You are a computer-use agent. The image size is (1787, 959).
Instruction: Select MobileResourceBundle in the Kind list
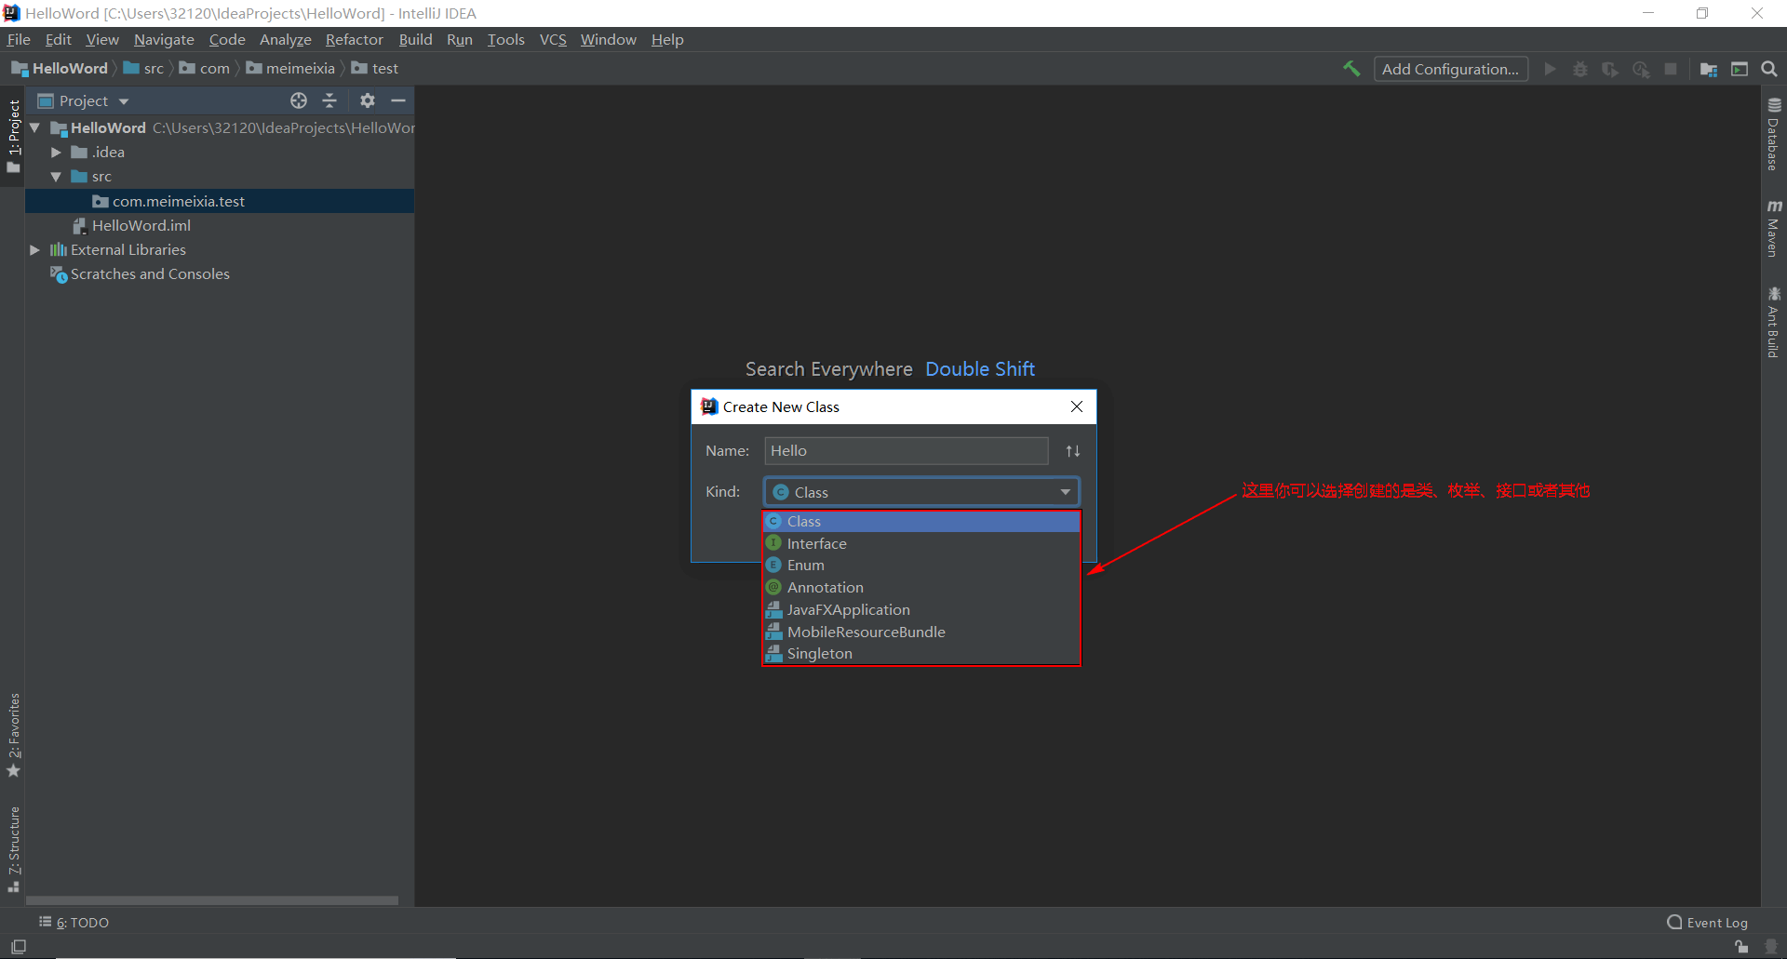point(921,632)
